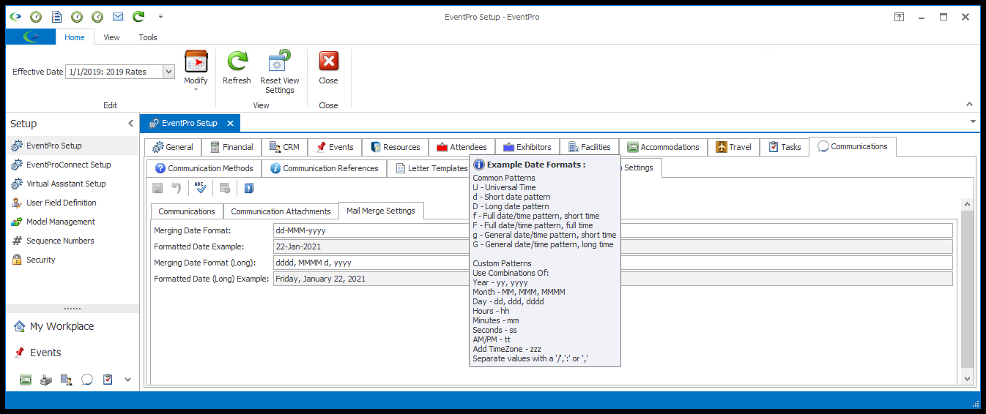
Task: Select EventProConnect Setup in sidebar
Action: pos(72,165)
